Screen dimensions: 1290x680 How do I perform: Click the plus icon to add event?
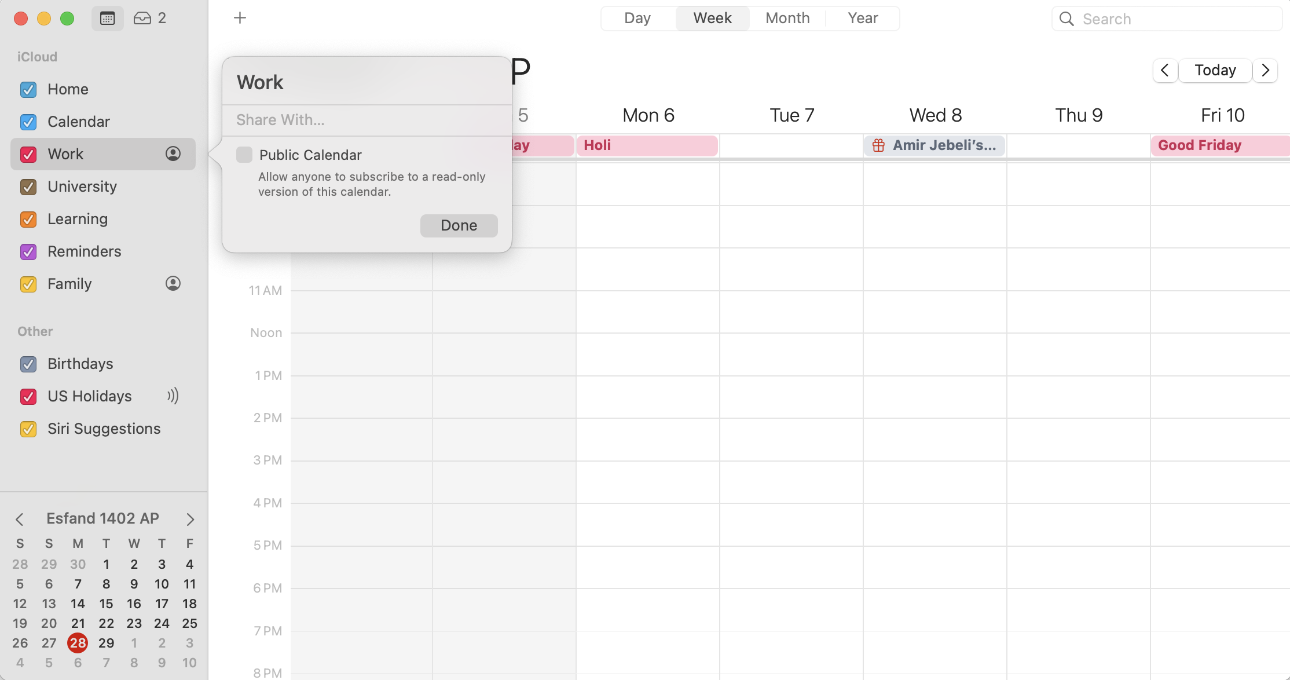pos(240,18)
